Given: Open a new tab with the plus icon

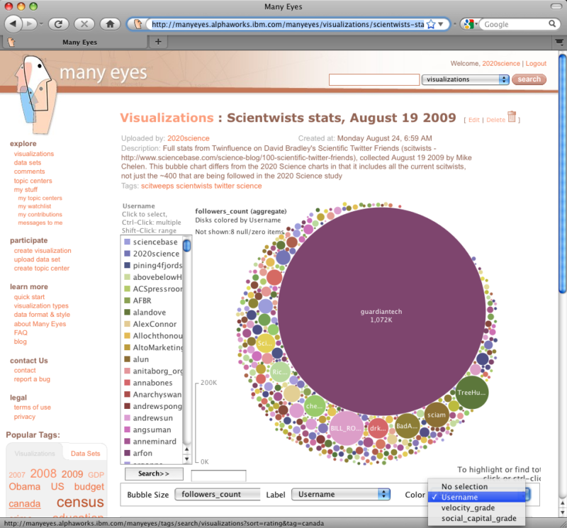Looking at the screenshot, I should coord(158,42).
